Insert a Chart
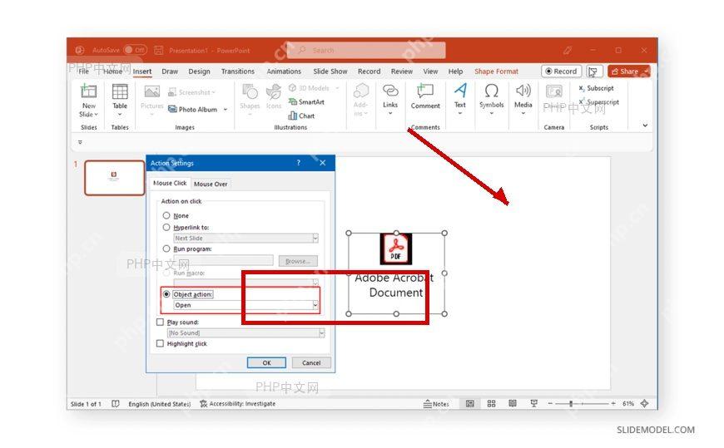This screenshot has width=724, height=448. tap(301, 116)
